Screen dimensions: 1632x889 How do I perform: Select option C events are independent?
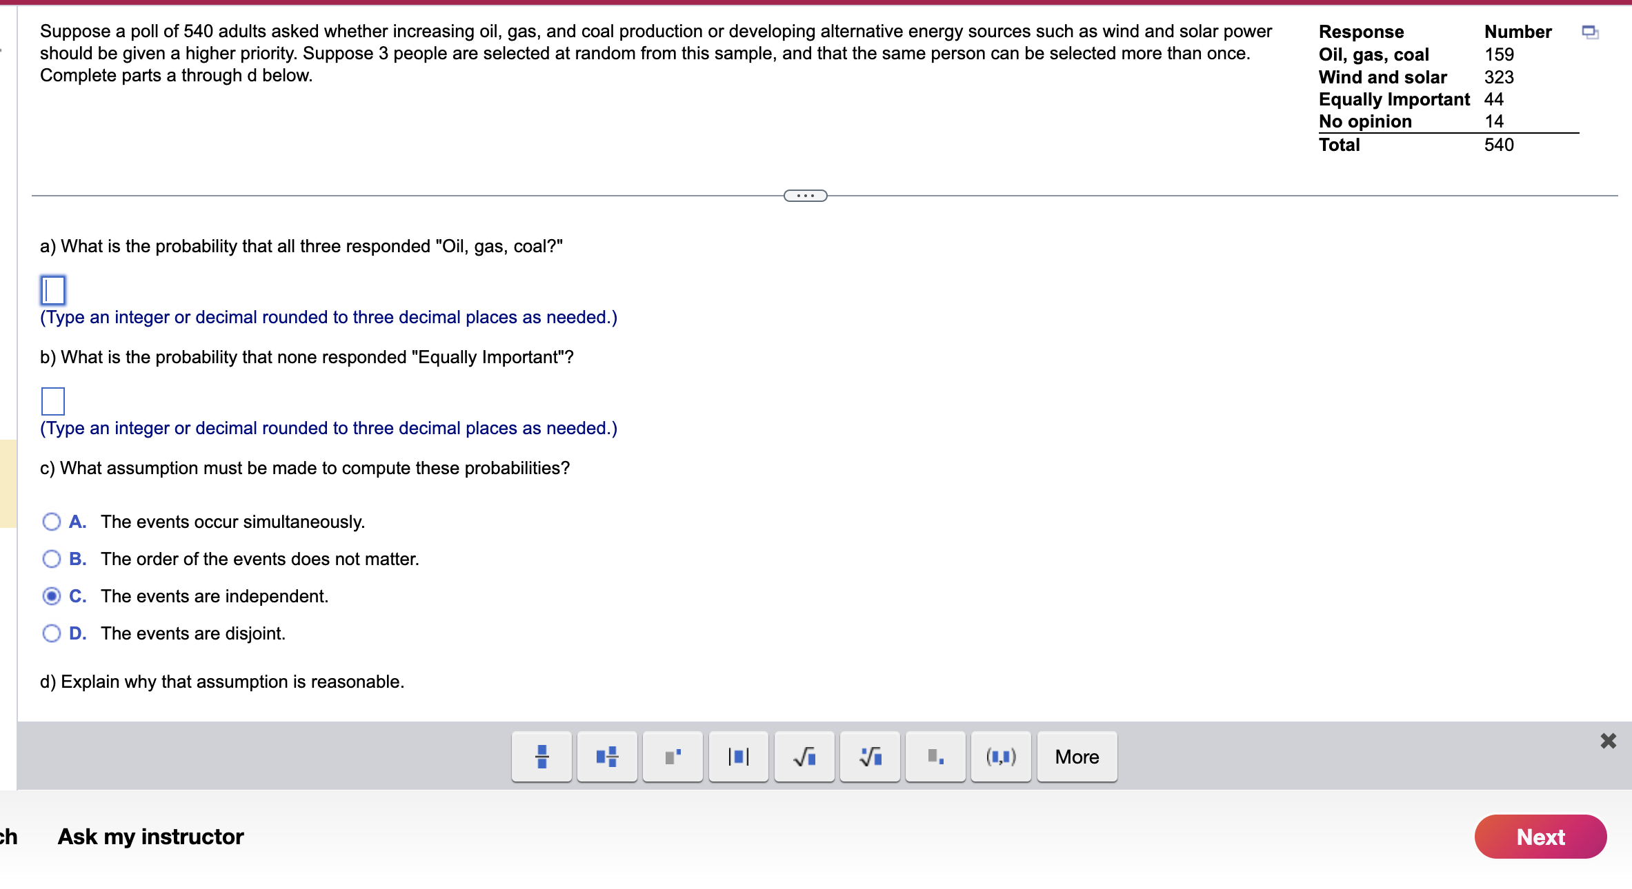click(x=52, y=596)
